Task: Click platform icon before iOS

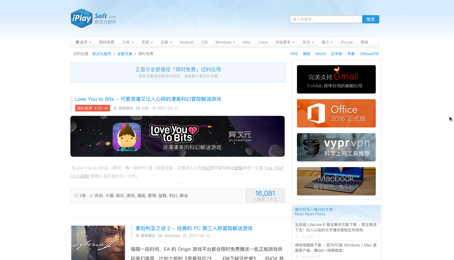Action: coord(138,108)
